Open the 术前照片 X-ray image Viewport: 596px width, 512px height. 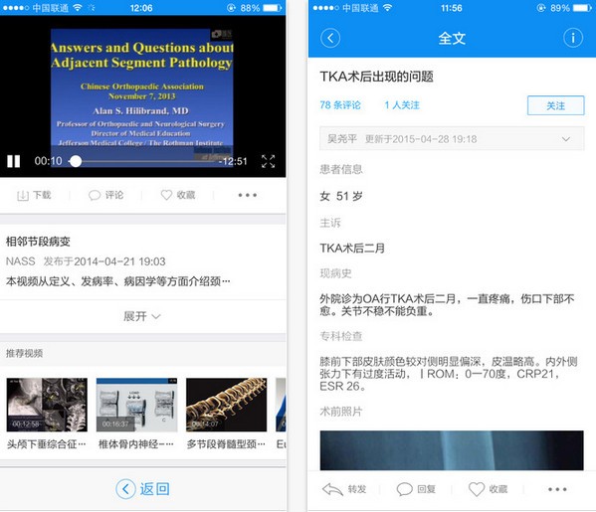[x=452, y=450]
